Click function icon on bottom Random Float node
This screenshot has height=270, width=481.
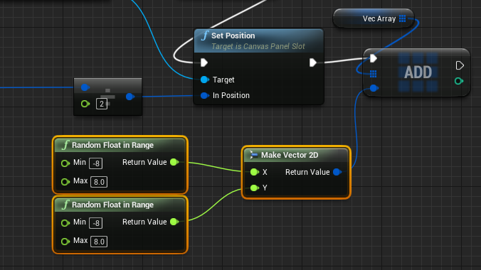point(65,205)
